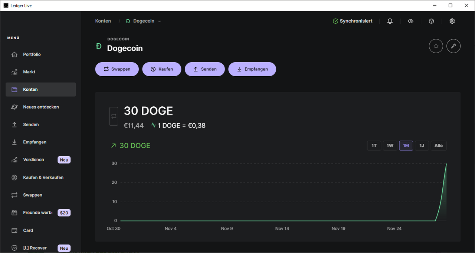
Task: Click the Dogecoin breadcrumb chevron arrow
Action: (x=160, y=21)
